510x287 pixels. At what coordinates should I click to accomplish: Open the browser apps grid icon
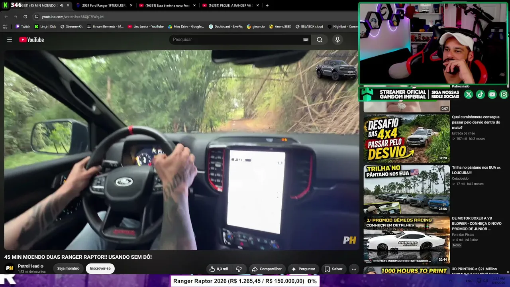(x=5, y=27)
